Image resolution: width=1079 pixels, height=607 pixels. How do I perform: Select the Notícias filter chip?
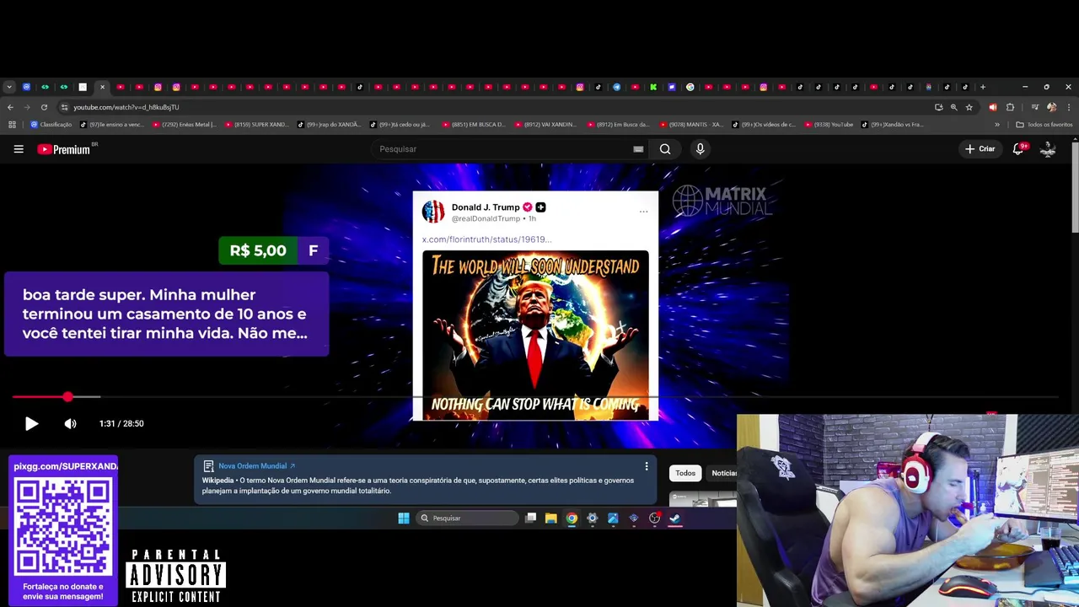click(723, 473)
